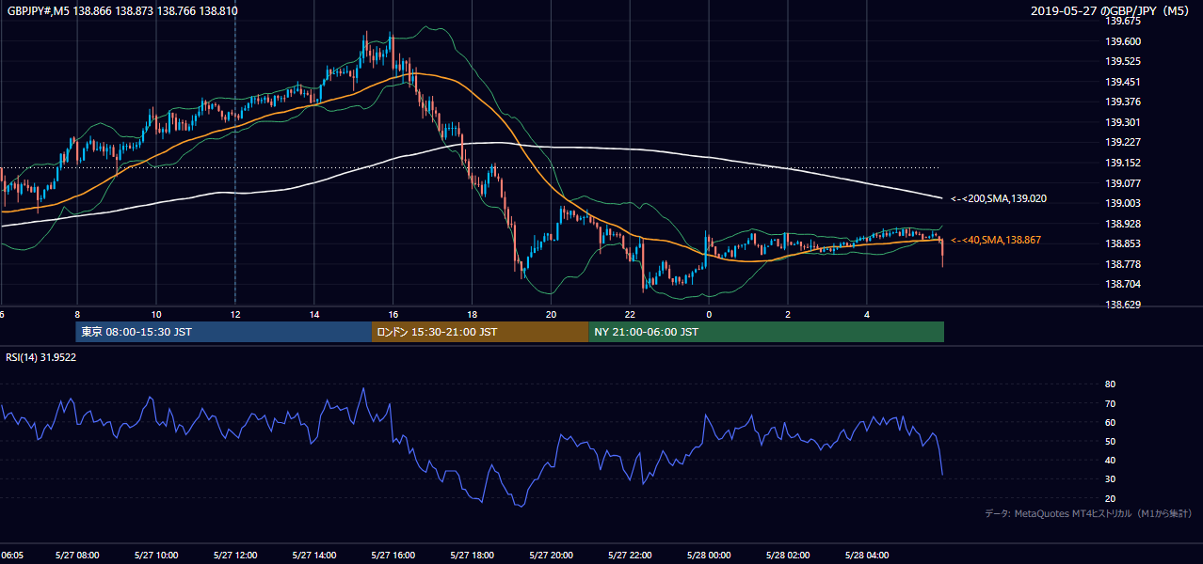Click the 138.629 price axis value
Screen dimensions: 1203x564
point(1122,305)
